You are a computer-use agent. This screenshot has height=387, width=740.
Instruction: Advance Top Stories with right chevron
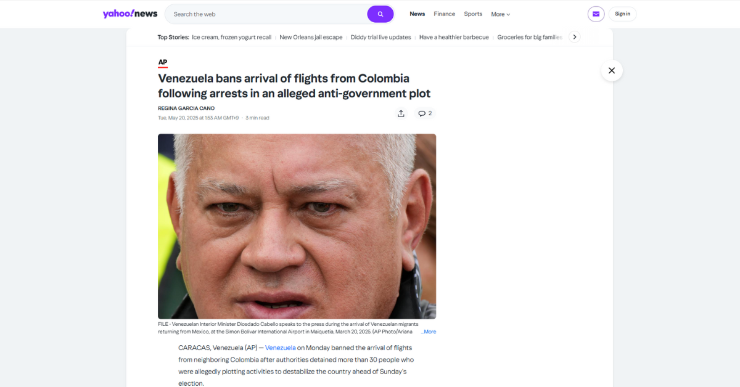(575, 37)
